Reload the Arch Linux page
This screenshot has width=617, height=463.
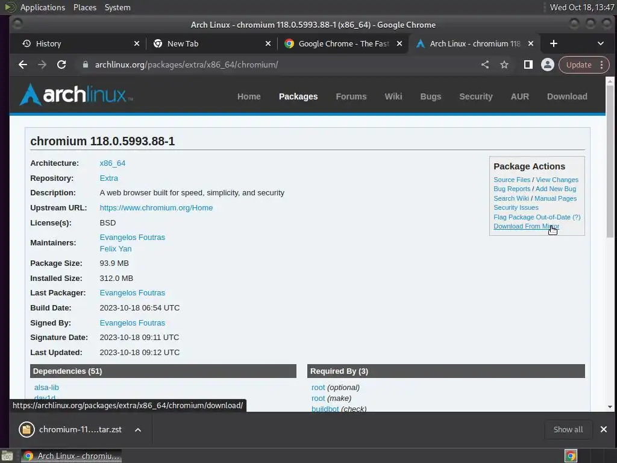(x=61, y=65)
